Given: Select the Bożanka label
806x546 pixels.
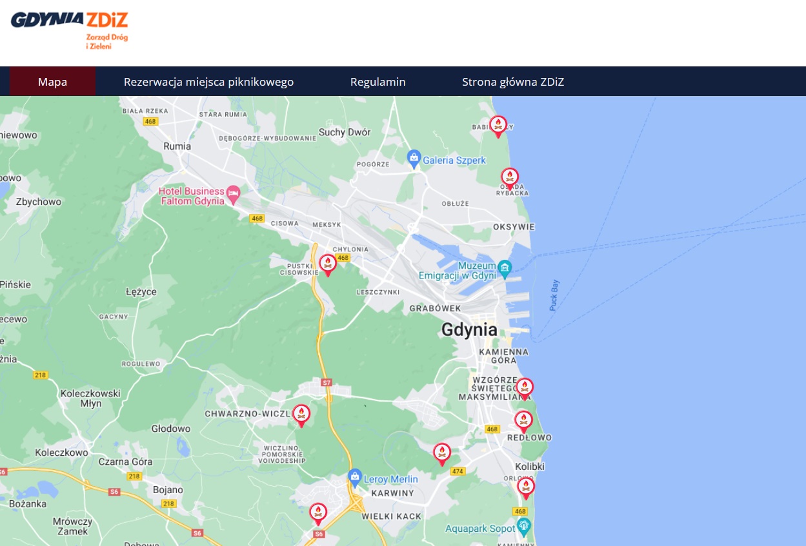Looking at the screenshot, I should coord(28,503).
